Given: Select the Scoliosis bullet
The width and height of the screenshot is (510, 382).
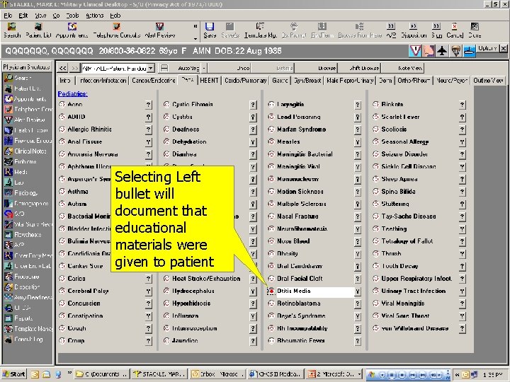Looking at the screenshot, I should [375, 129].
